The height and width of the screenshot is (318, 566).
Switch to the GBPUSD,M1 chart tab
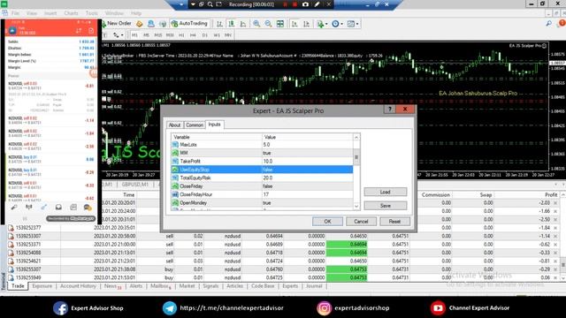pos(135,185)
